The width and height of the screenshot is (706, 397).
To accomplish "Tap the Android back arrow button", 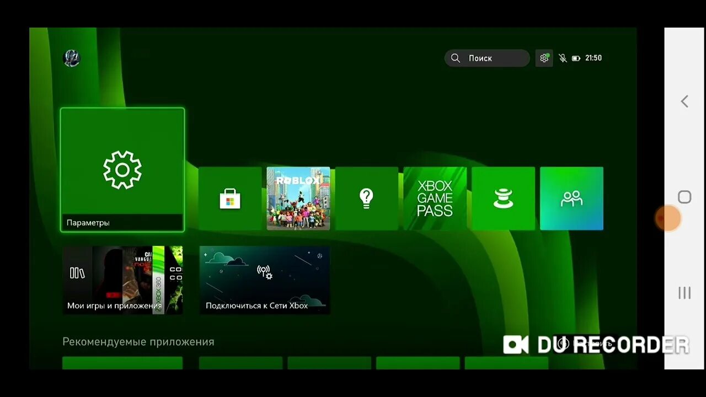I will click(684, 101).
